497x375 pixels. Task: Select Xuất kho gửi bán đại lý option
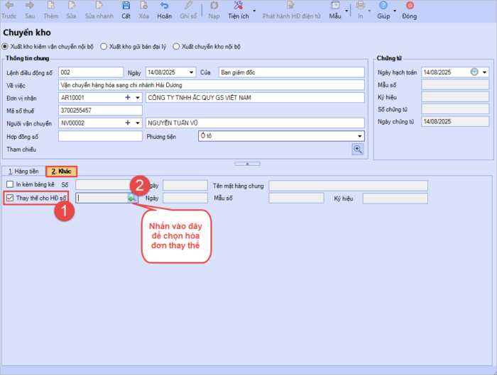[x=104, y=46]
